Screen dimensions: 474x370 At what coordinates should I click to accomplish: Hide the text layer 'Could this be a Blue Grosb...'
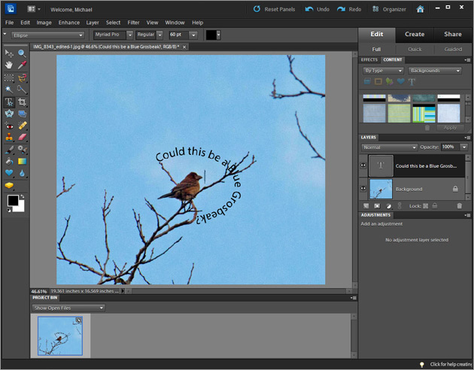click(x=363, y=165)
